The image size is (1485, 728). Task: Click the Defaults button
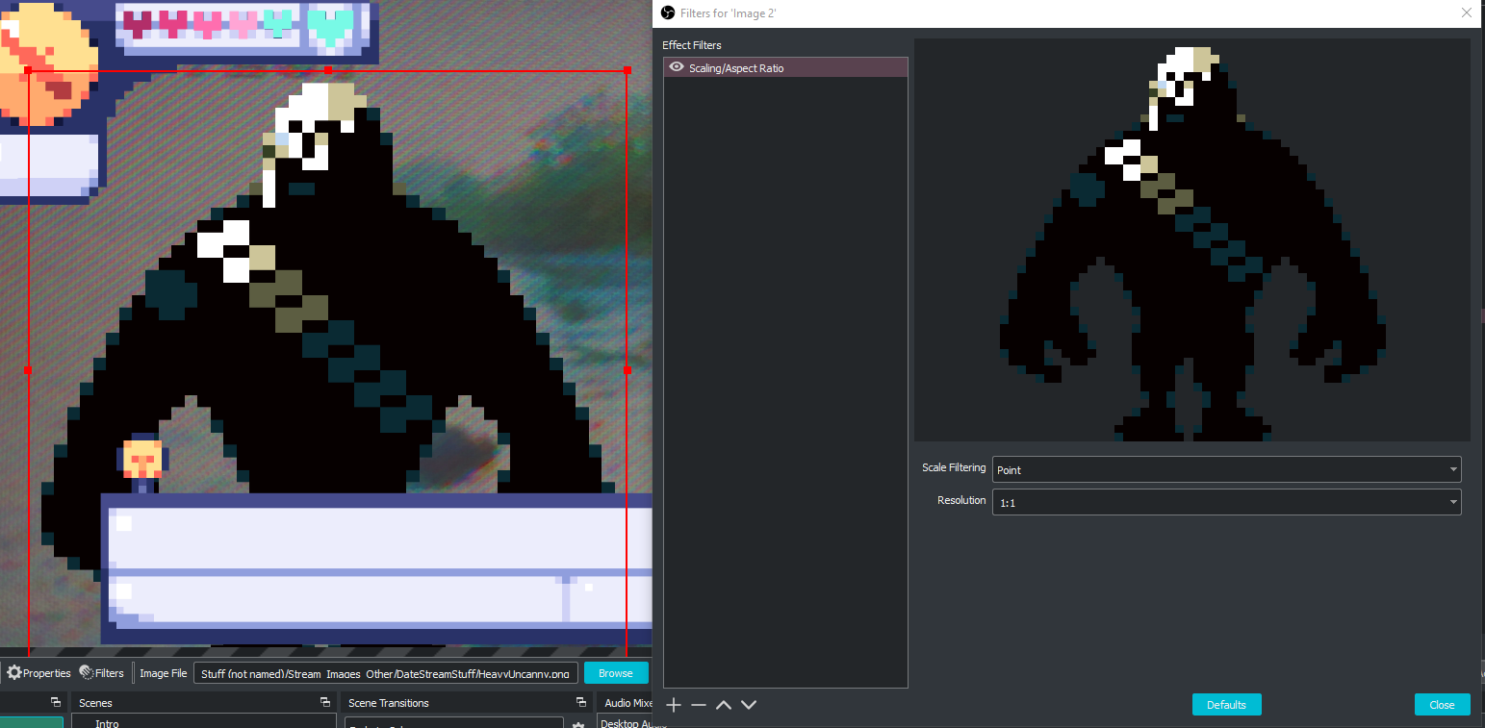[1226, 704]
